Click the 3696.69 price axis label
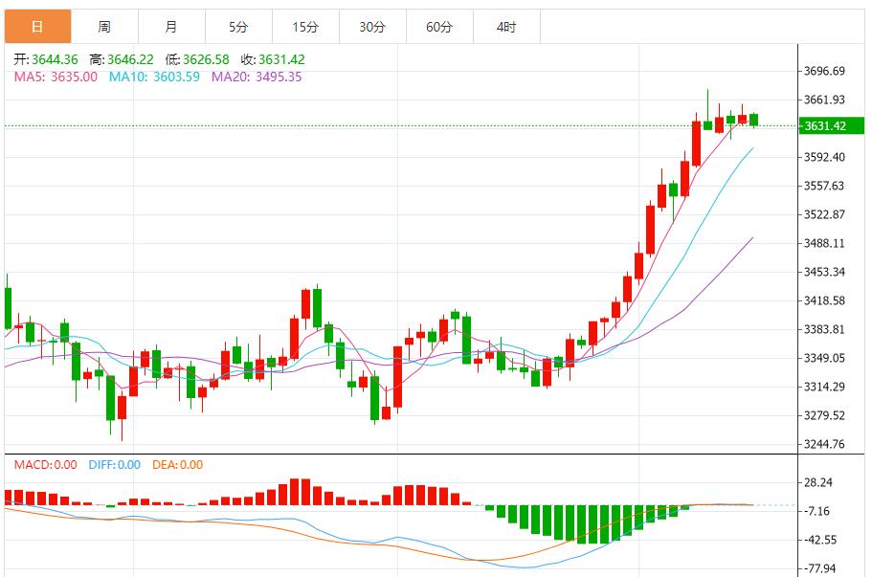Screen dimensions: 872x577 click(824, 71)
